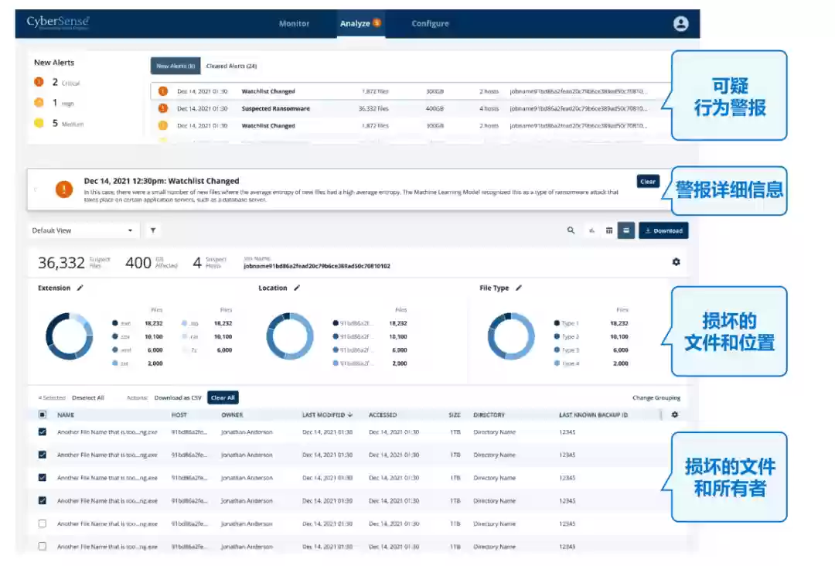This screenshot has width=835, height=566.
Task: Open the Change Grouping option
Action: pyautogui.click(x=656, y=398)
